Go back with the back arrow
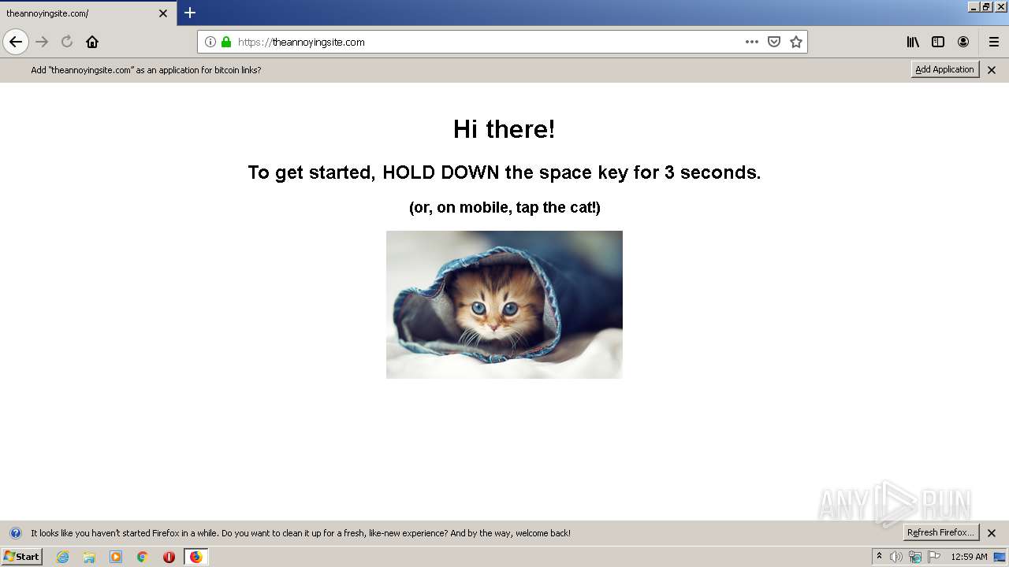The height and width of the screenshot is (567, 1009). 16,42
